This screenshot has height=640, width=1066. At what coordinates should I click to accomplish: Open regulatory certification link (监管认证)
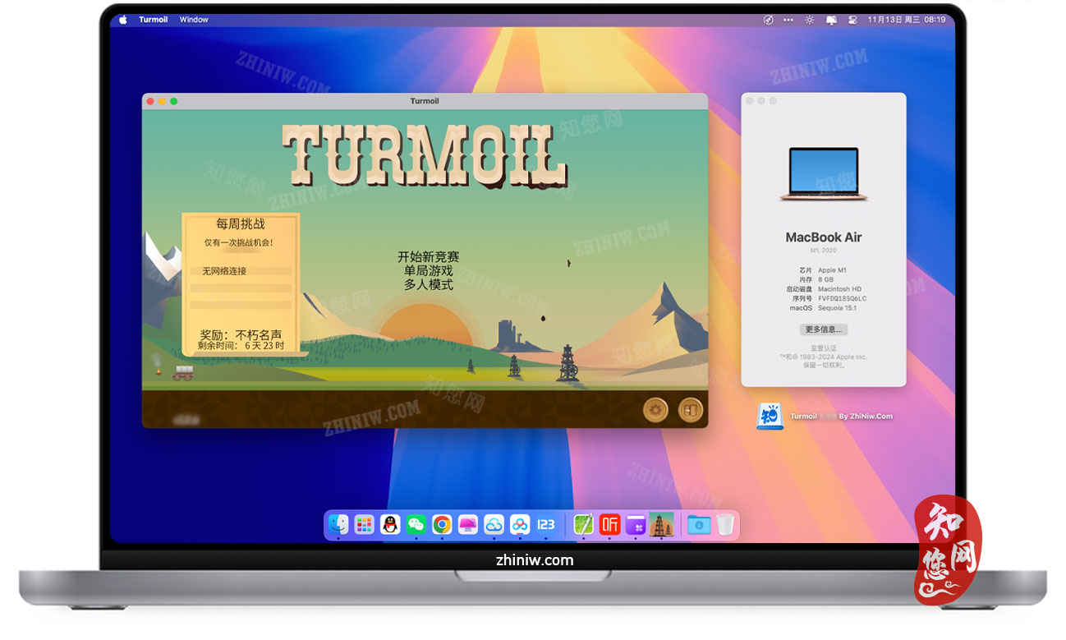pos(824,348)
